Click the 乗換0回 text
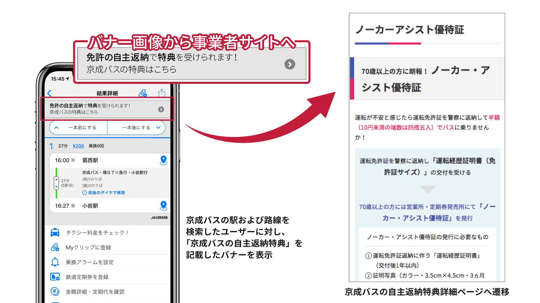540x303 pixels. tap(96, 146)
